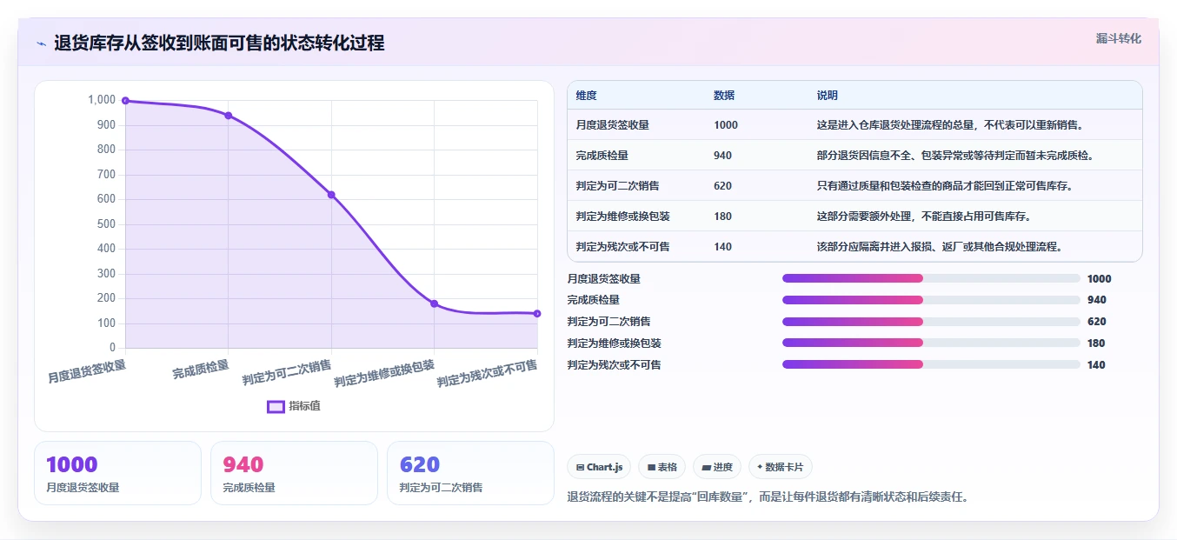1177x540 pixels.
Task: Click the title 退货库存从签收到账面可售的状态转化过程
Action: coord(219,43)
